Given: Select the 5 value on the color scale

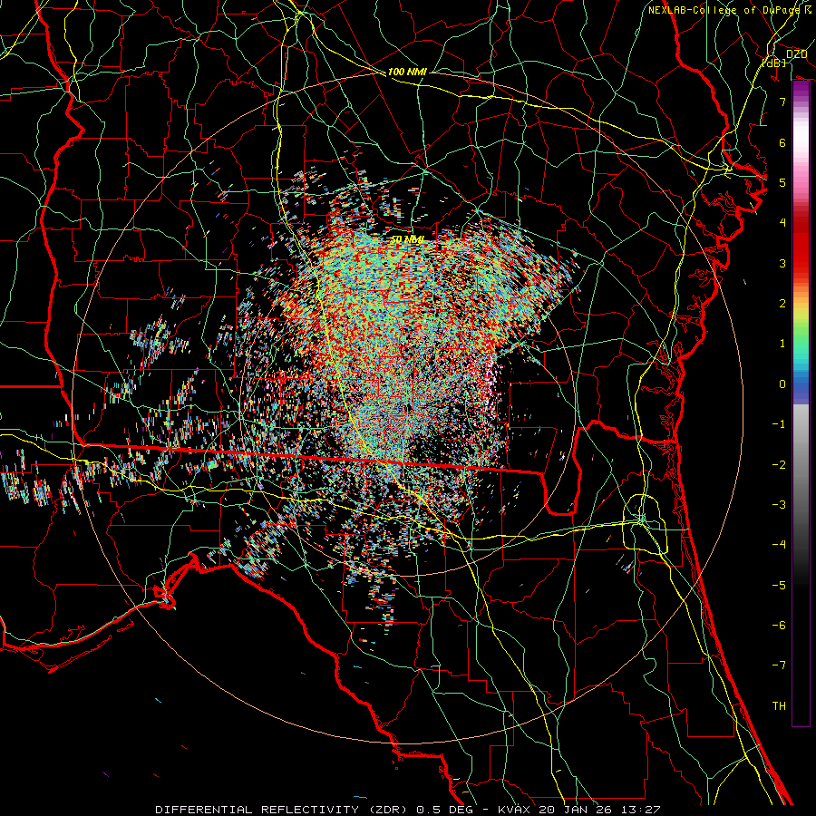Looking at the screenshot, I should (782, 182).
